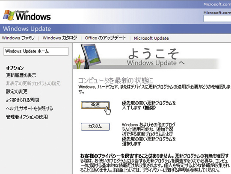Select Windows Update ホーム in sidebar
Screen dimensions: 231x174
point(36,51)
